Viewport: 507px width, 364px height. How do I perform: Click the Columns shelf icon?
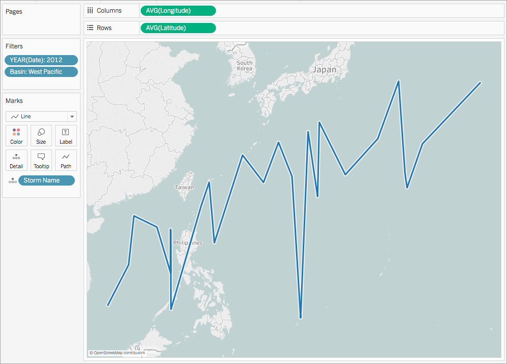(x=90, y=11)
